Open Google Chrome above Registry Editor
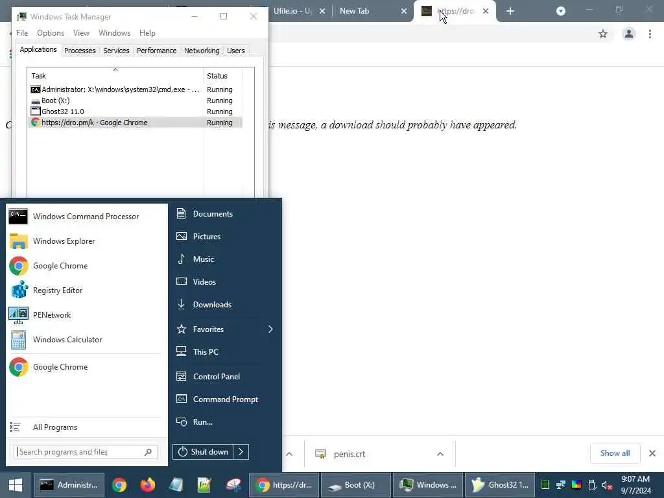664x498 pixels. tap(86, 265)
